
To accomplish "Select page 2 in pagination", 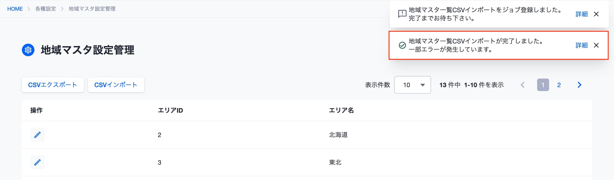I will pos(559,85).
